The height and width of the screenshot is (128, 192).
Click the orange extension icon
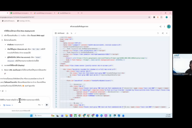pos(158,17)
